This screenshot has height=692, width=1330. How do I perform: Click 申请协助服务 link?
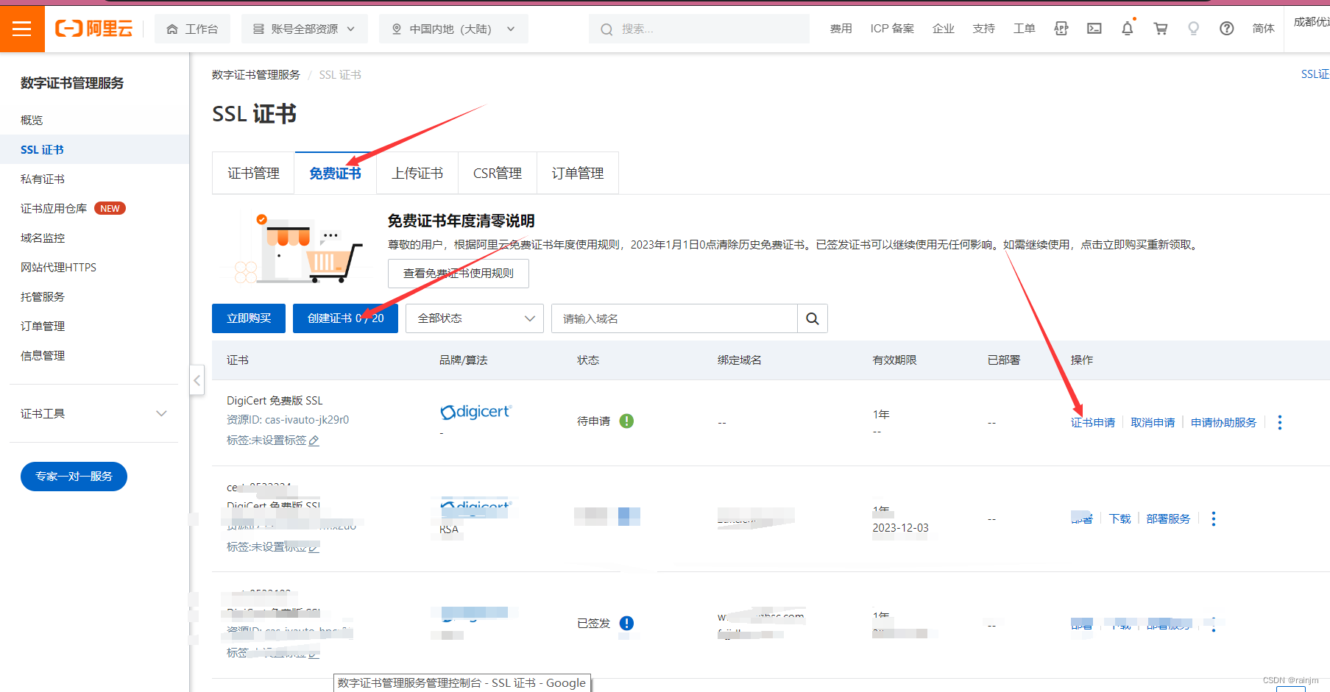(x=1223, y=422)
